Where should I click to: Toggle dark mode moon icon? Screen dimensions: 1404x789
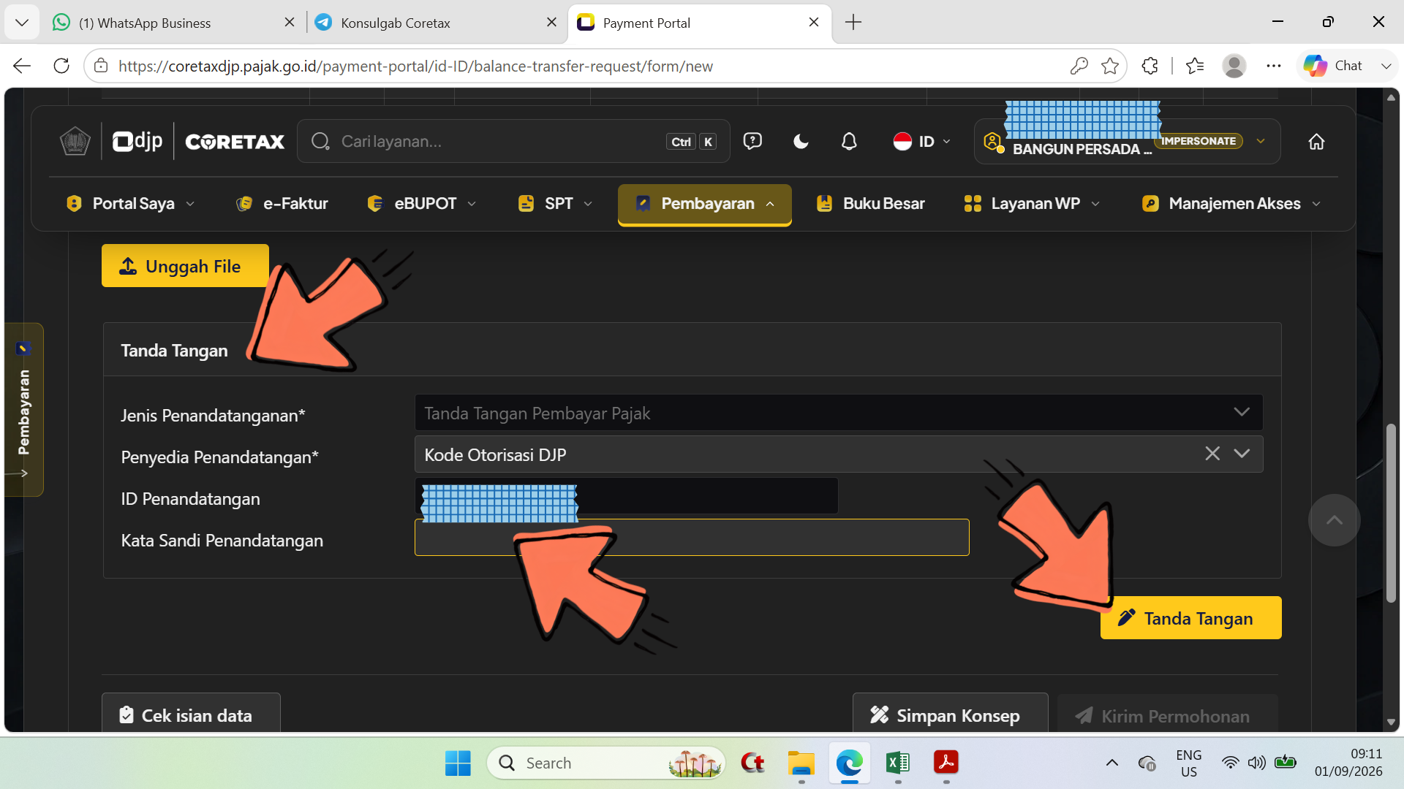tap(801, 142)
